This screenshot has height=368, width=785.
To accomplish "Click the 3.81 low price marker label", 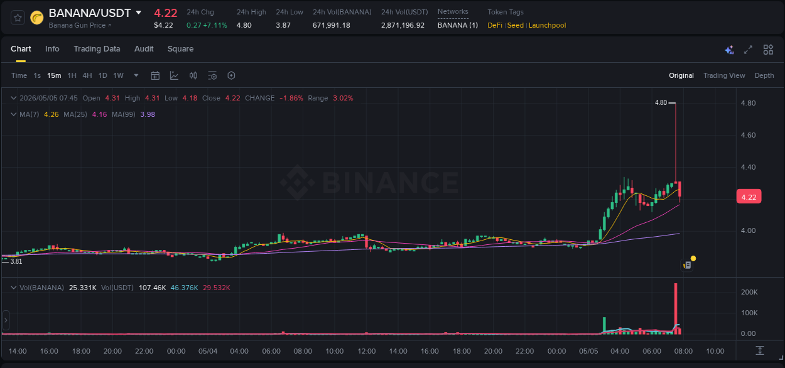I will click(16, 261).
